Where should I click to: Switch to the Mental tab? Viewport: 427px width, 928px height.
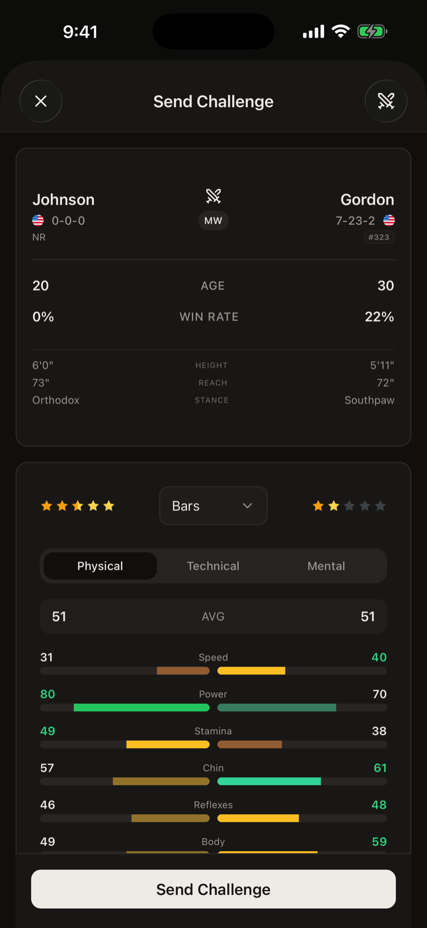[x=326, y=566]
